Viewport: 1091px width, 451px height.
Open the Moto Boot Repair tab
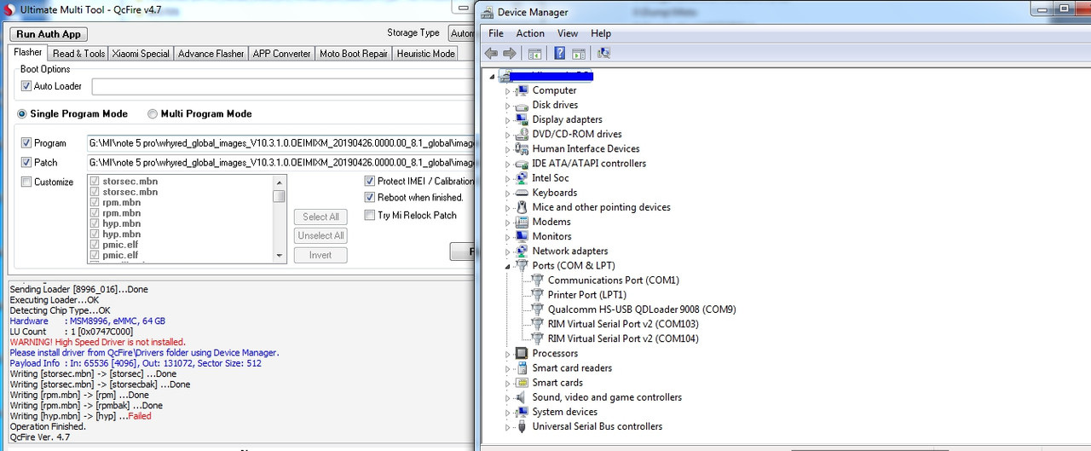coord(353,53)
